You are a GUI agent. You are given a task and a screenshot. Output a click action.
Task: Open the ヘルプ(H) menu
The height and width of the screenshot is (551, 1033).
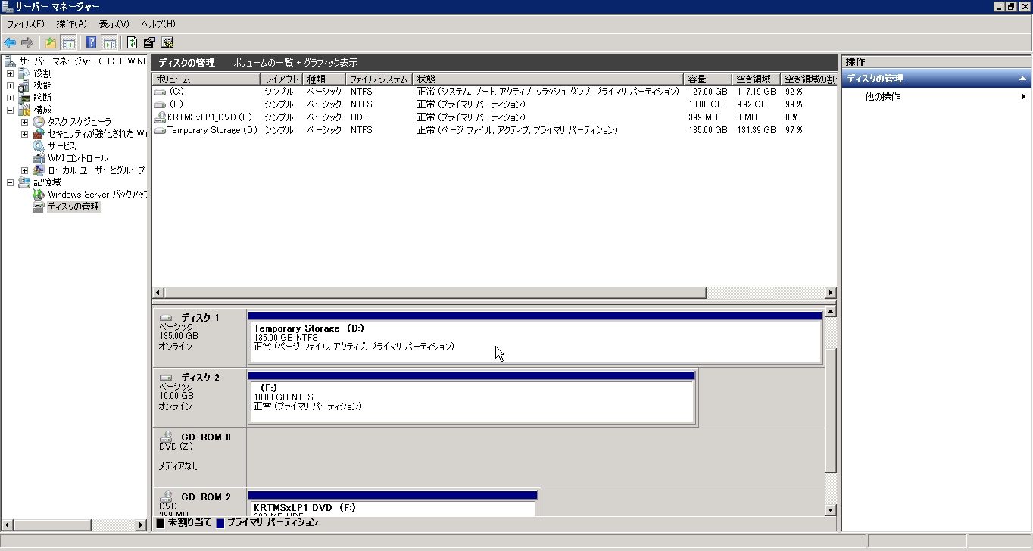point(158,24)
